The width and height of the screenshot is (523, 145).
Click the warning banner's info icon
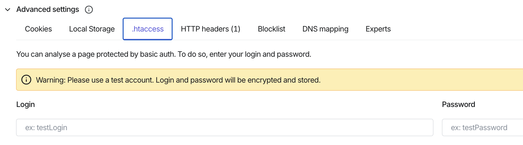[26, 80]
